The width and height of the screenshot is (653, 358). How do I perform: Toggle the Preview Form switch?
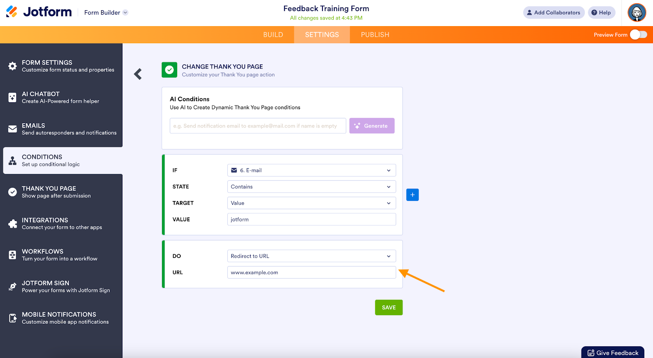click(638, 35)
